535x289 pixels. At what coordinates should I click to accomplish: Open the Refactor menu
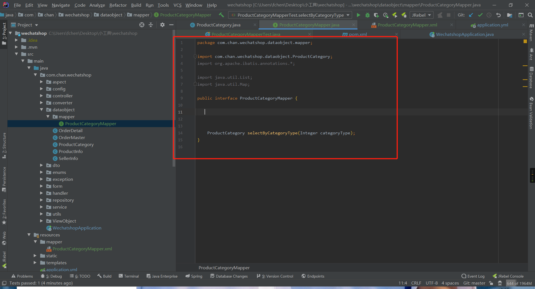[x=118, y=5]
